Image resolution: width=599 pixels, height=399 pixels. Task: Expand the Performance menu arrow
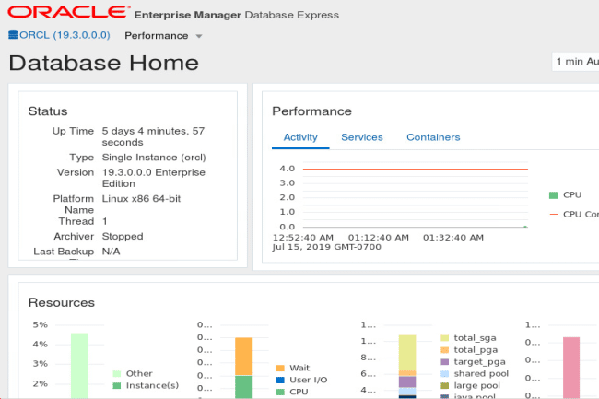coord(199,36)
